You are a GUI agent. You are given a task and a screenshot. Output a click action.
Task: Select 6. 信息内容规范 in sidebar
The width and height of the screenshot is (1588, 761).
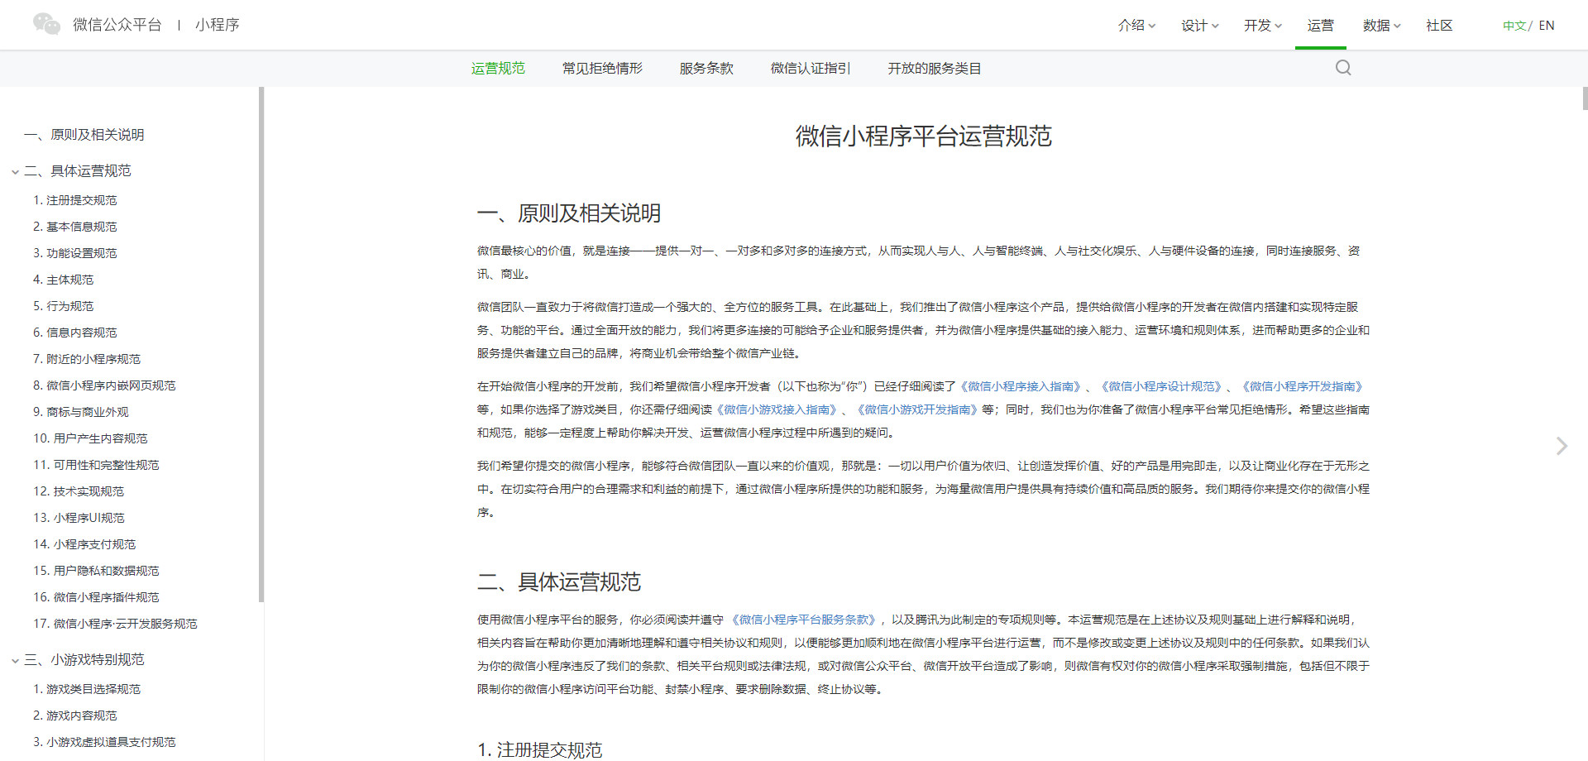(75, 333)
